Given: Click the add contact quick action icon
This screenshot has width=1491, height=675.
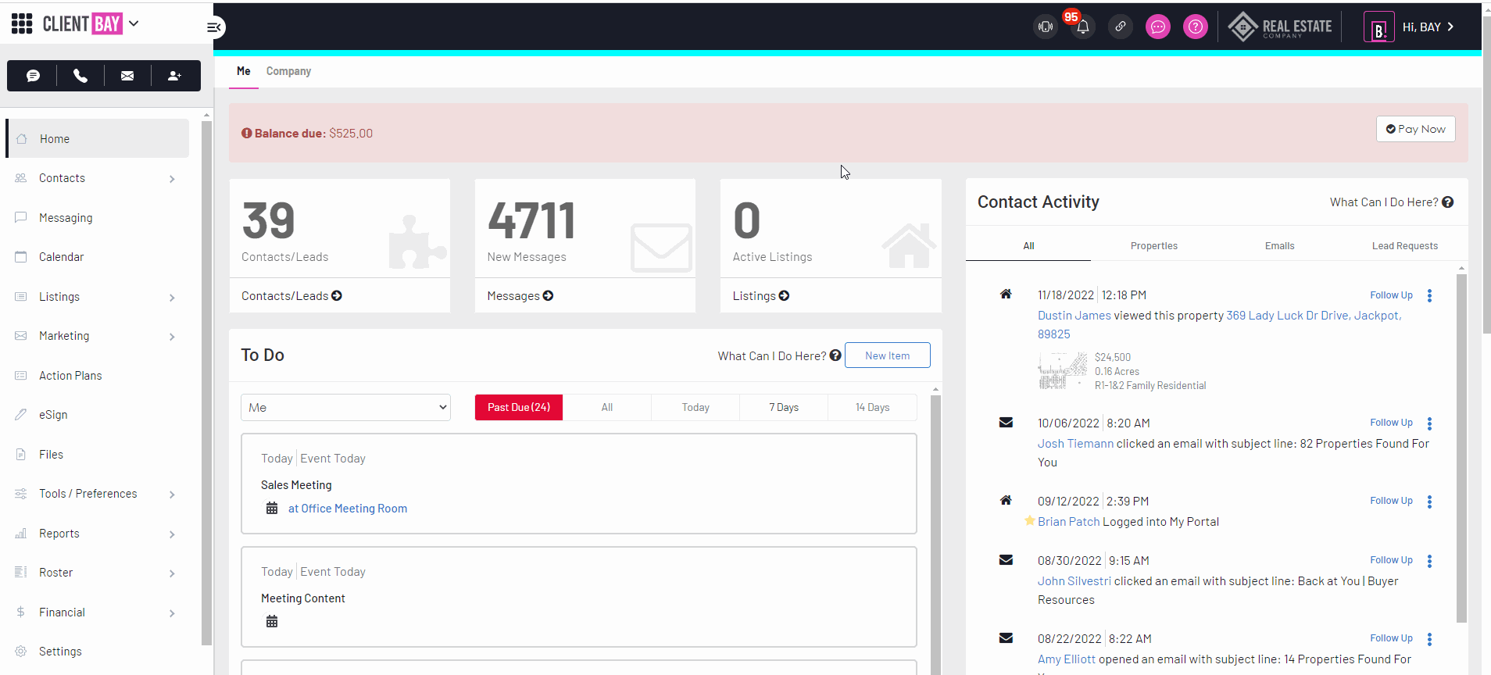Looking at the screenshot, I should (175, 76).
